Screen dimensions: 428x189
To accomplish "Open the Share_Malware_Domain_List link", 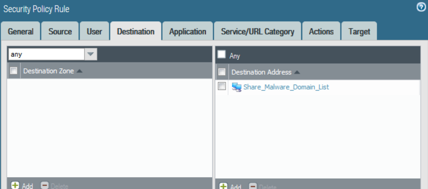I will click(286, 87).
